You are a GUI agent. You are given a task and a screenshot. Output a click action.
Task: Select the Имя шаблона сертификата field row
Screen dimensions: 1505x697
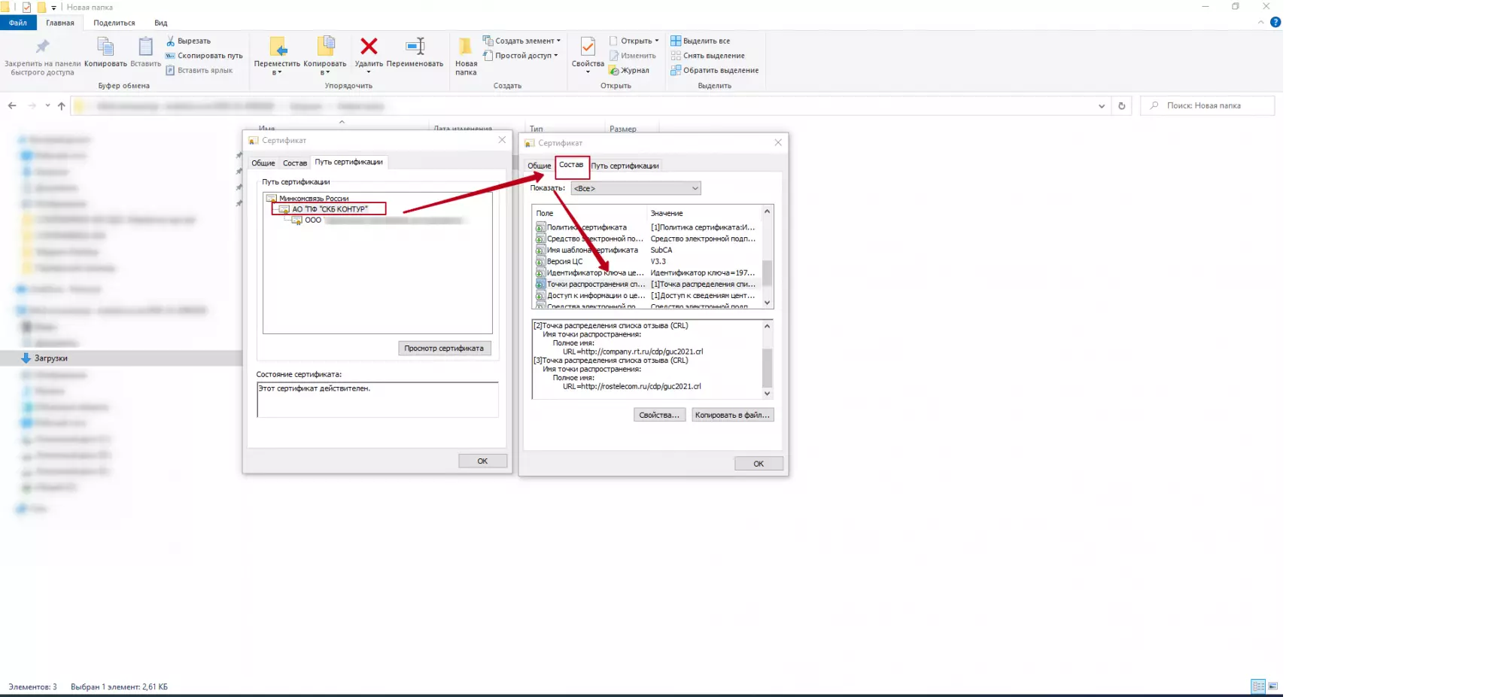(646, 250)
